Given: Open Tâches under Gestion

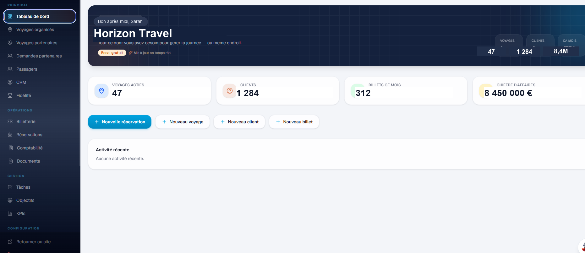Looking at the screenshot, I should click(x=40, y=187).
